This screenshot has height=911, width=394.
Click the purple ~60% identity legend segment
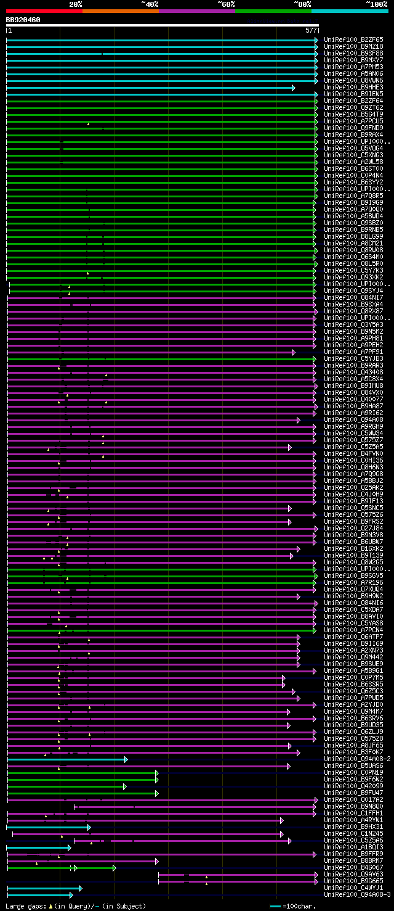[197, 11]
